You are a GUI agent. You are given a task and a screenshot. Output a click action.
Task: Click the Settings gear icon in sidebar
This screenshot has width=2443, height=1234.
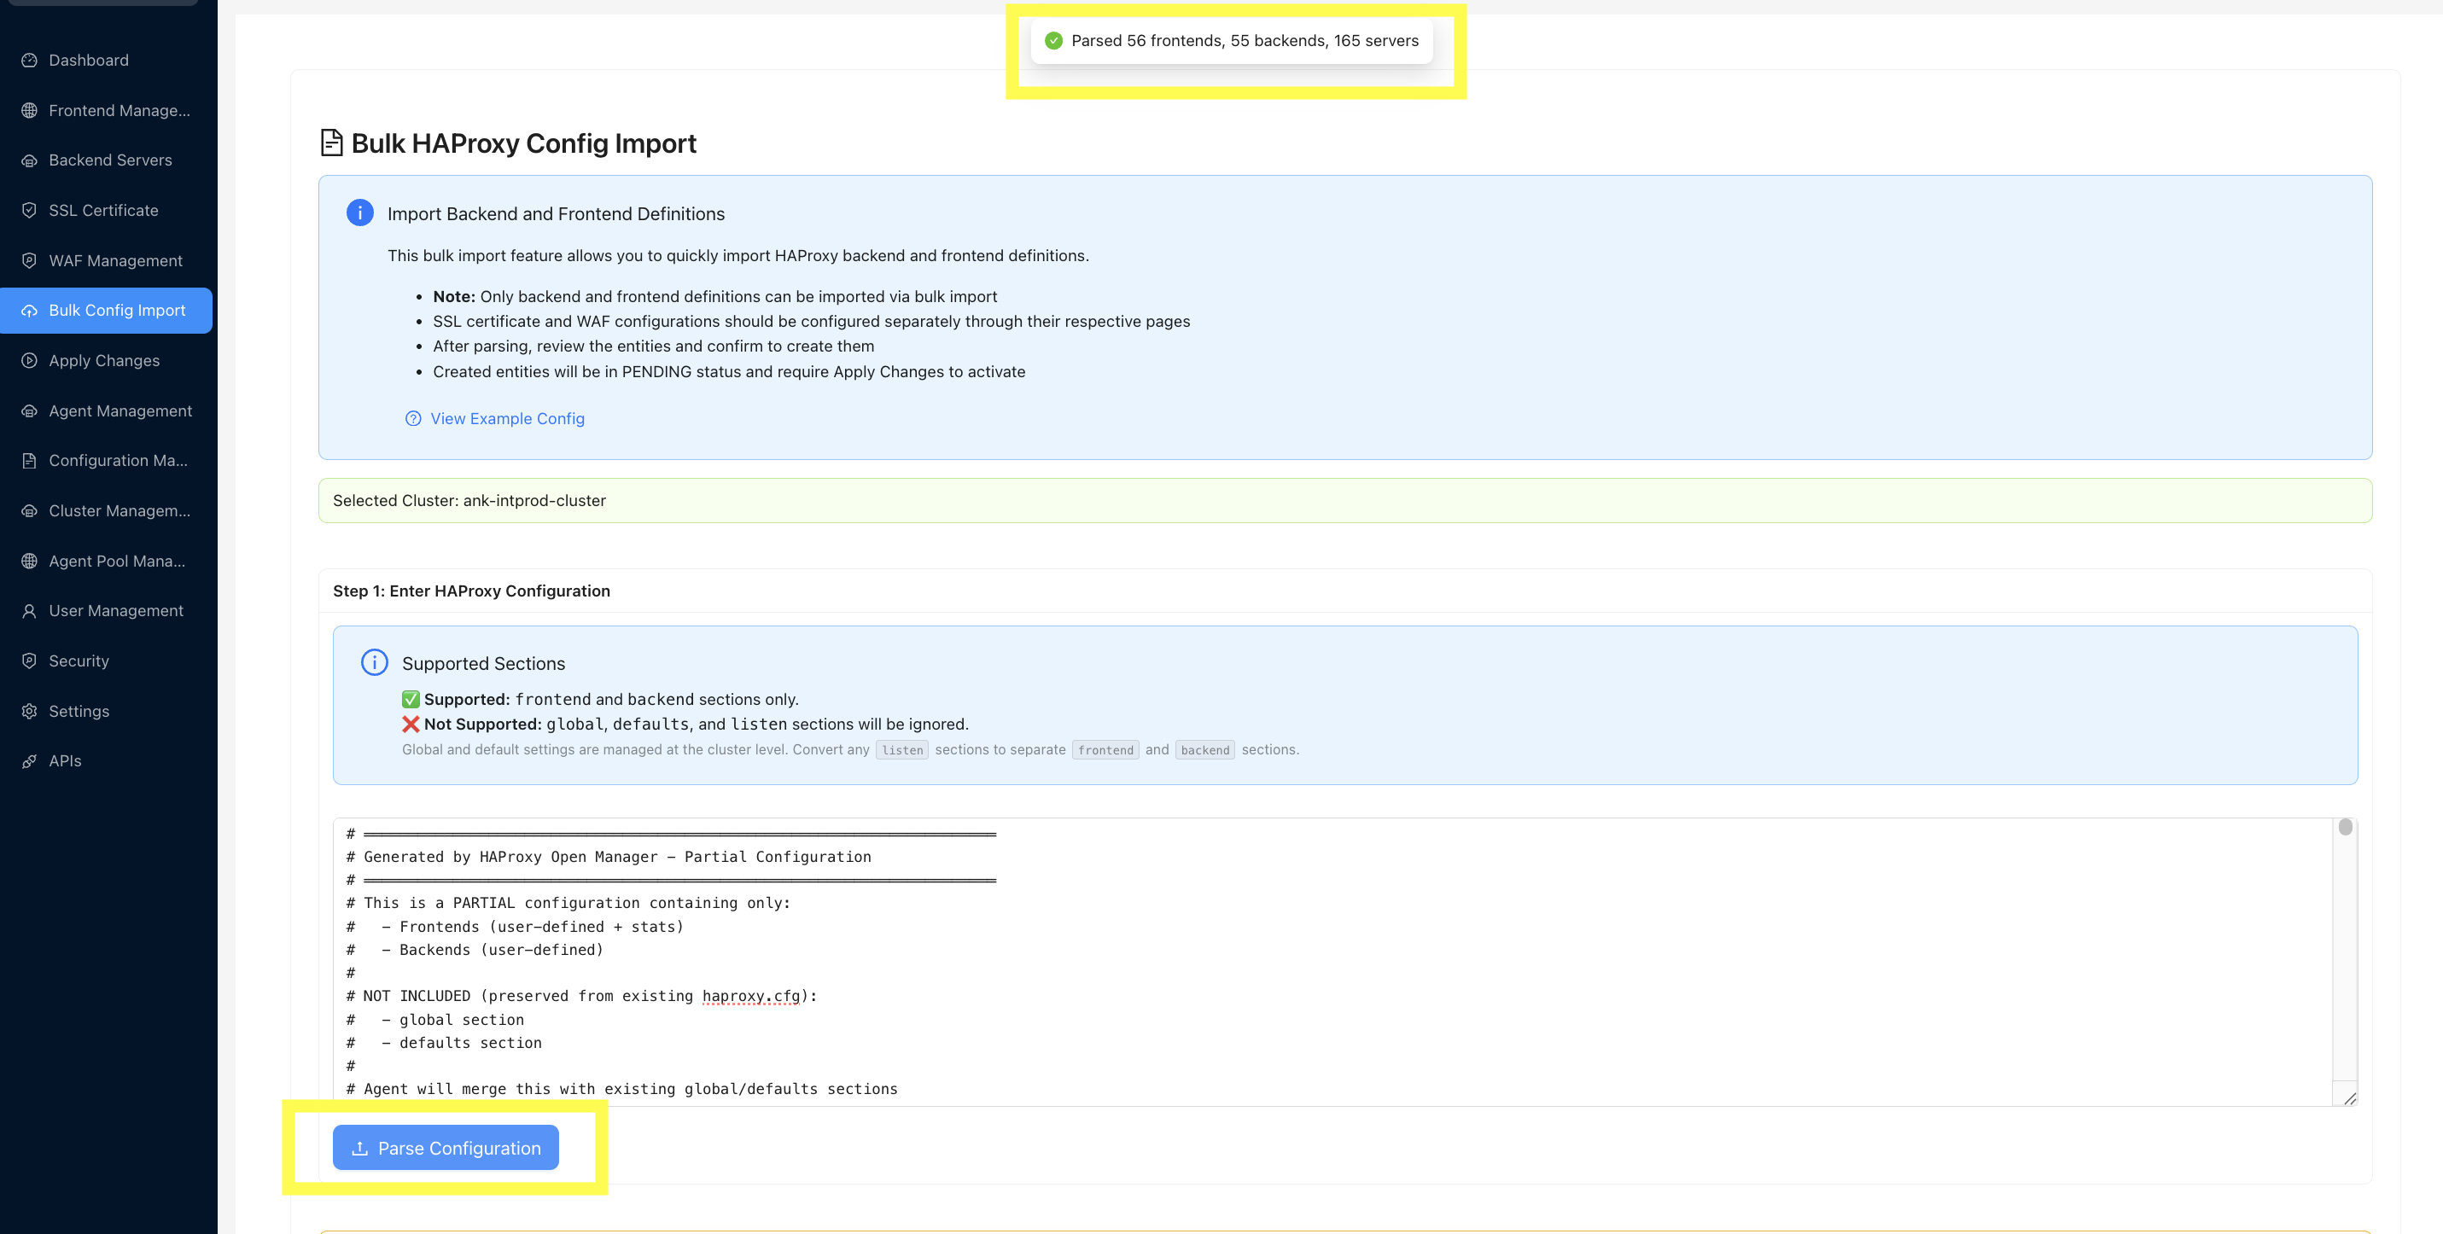click(29, 711)
